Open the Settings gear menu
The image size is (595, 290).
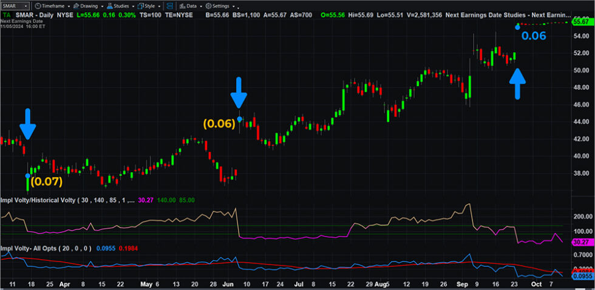pyautogui.click(x=217, y=6)
